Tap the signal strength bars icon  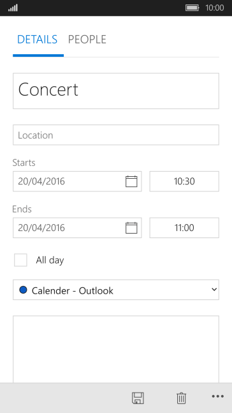tap(13, 8)
